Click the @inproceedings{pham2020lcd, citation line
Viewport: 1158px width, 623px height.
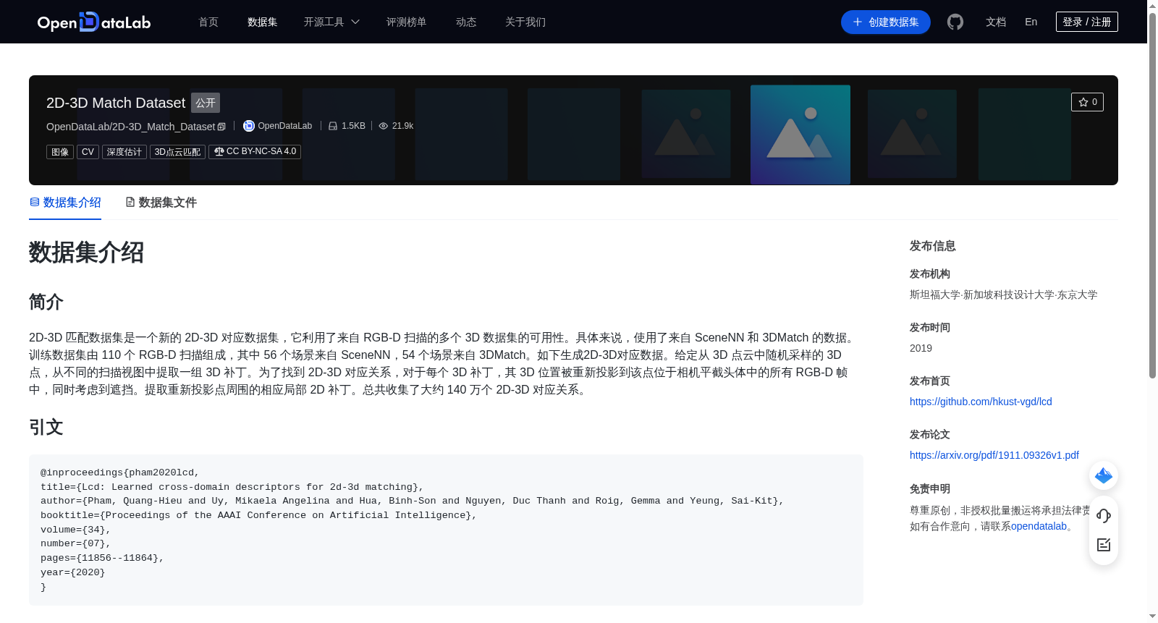click(x=120, y=472)
